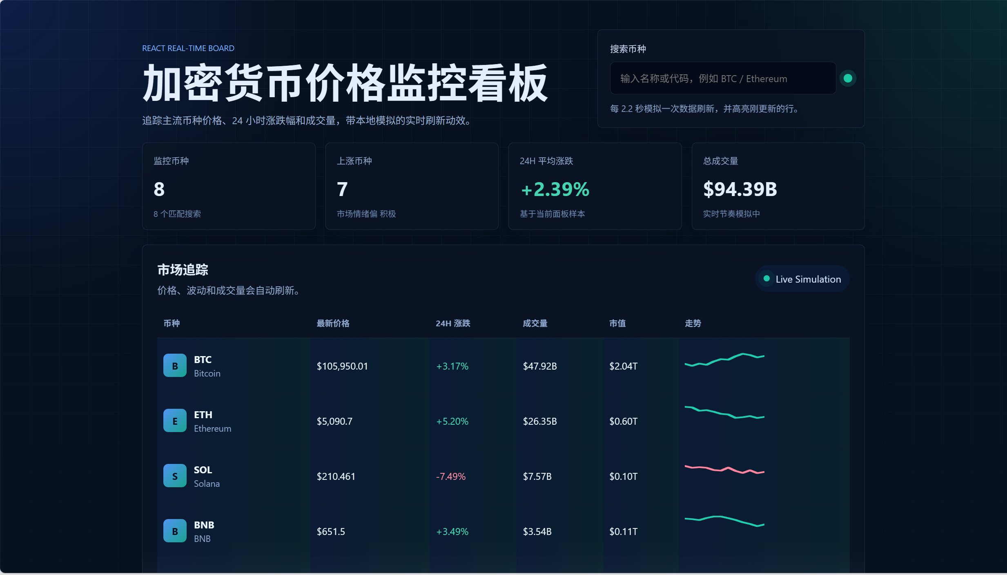
Task: Select the 监控币种 stat card
Action: pos(229,186)
